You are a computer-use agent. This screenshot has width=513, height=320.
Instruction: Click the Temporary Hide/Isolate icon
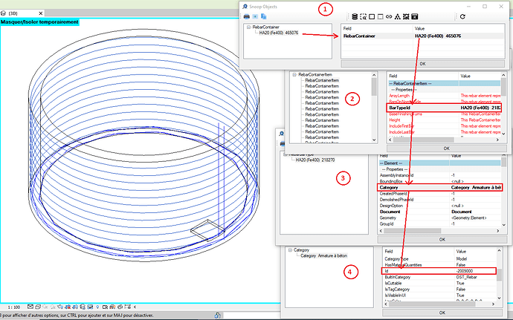[90, 307]
